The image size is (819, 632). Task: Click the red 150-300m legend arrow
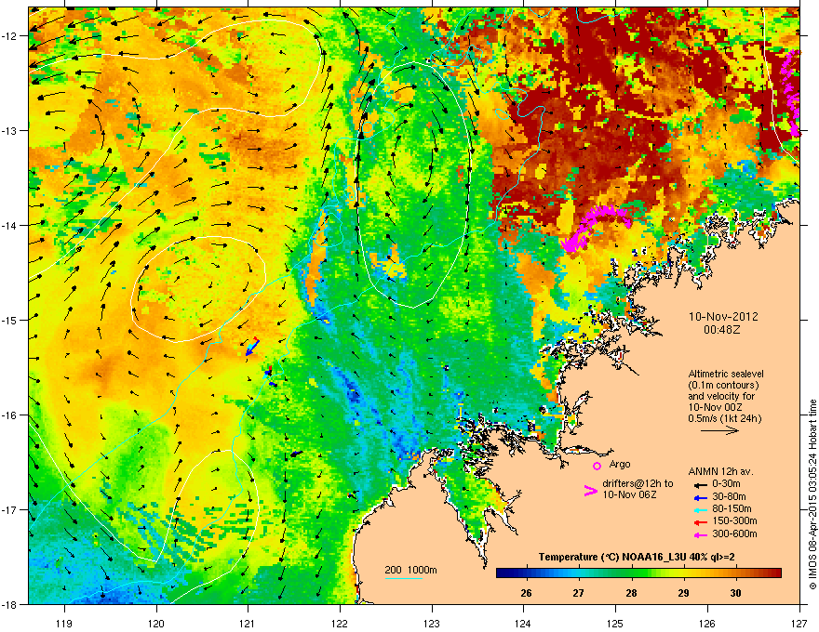(x=700, y=521)
